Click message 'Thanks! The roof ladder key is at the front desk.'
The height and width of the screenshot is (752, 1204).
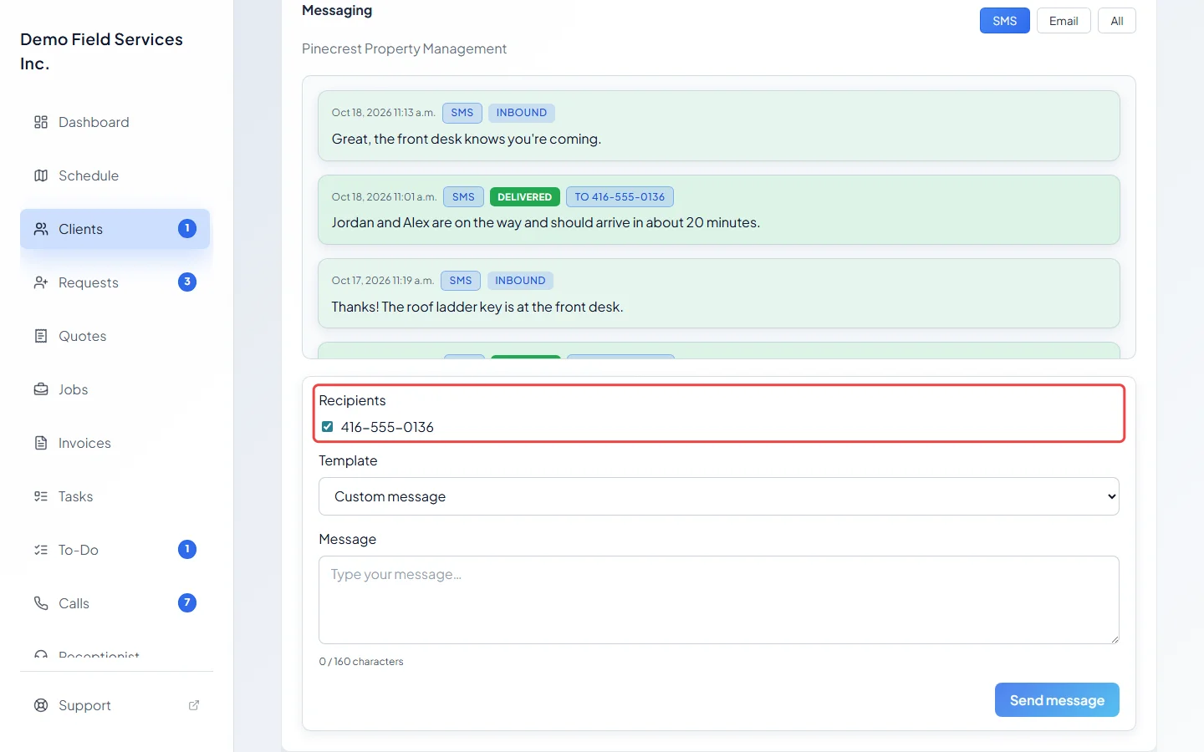coord(477,307)
